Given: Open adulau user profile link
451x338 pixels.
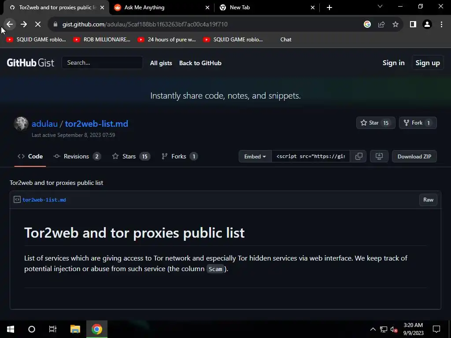Looking at the screenshot, I should coord(44,124).
